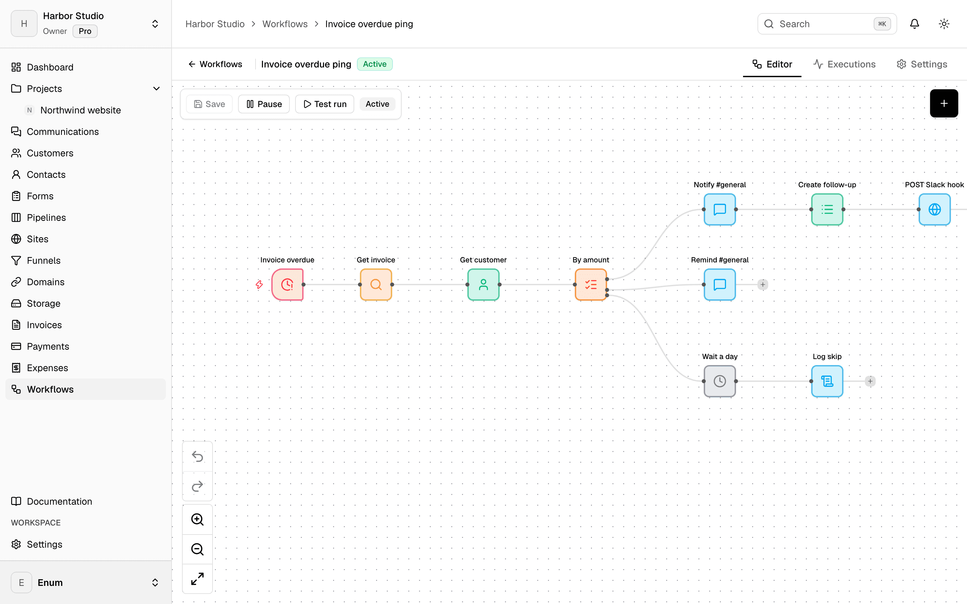Open Dashboard in sidebar
This screenshot has height=604, width=967.
(86, 67)
